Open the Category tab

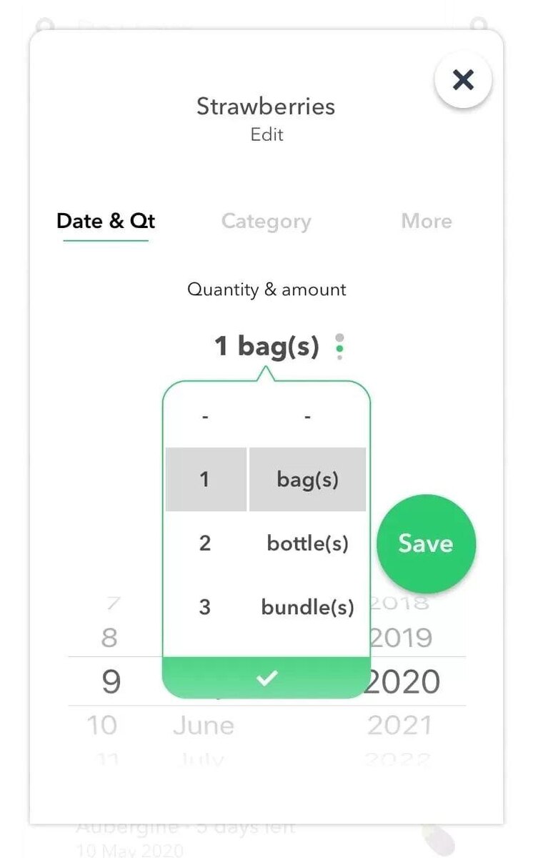tap(266, 222)
